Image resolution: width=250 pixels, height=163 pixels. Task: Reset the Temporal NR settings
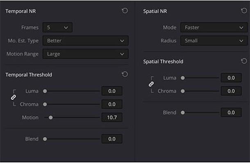tap(125, 11)
